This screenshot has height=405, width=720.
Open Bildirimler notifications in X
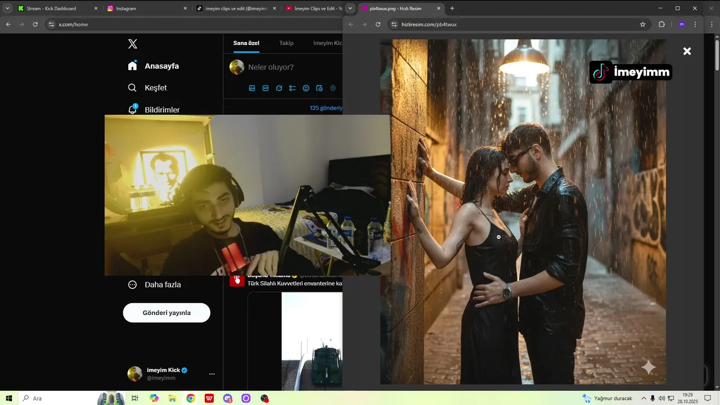click(x=154, y=109)
